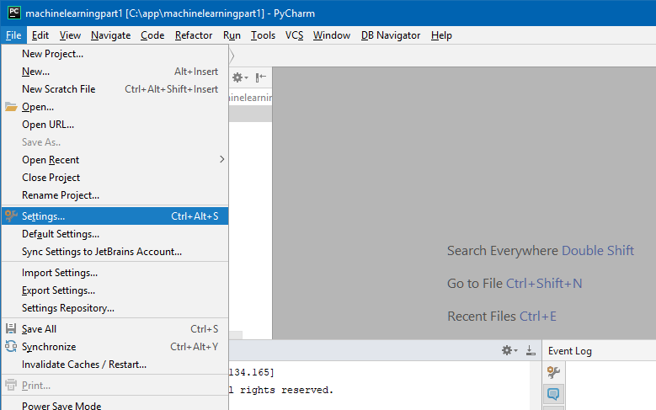Click the Print... menu entry
656x410 pixels.
tap(115, 386)
